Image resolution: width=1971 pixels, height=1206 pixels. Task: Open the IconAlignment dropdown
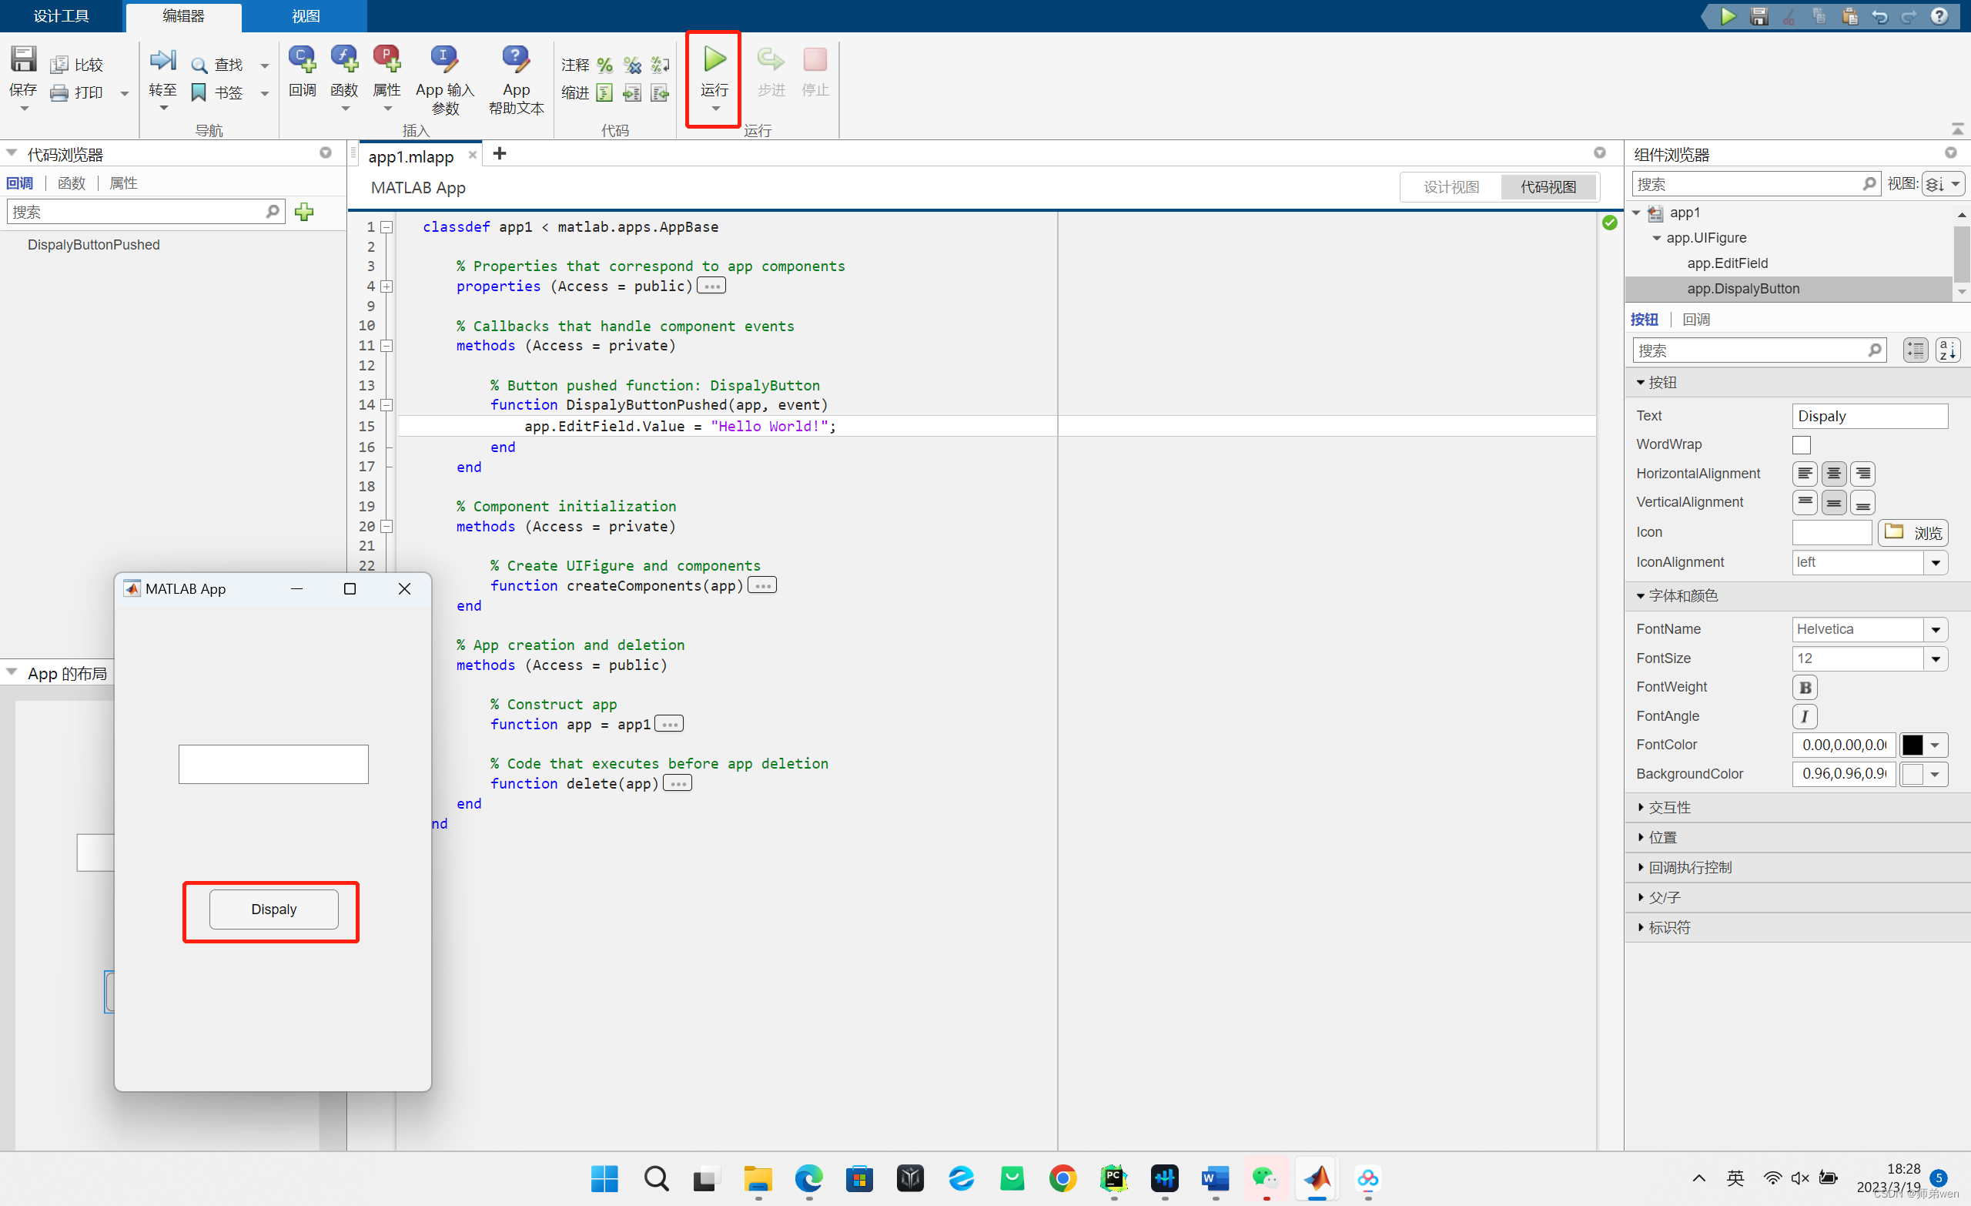[x=1936, y=563]
